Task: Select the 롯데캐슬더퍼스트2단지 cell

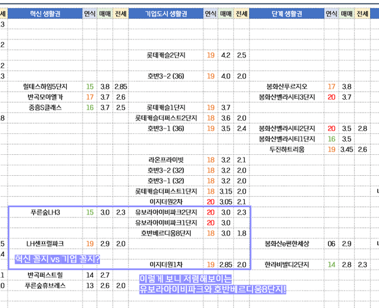Action: click(x=166, y=118)
